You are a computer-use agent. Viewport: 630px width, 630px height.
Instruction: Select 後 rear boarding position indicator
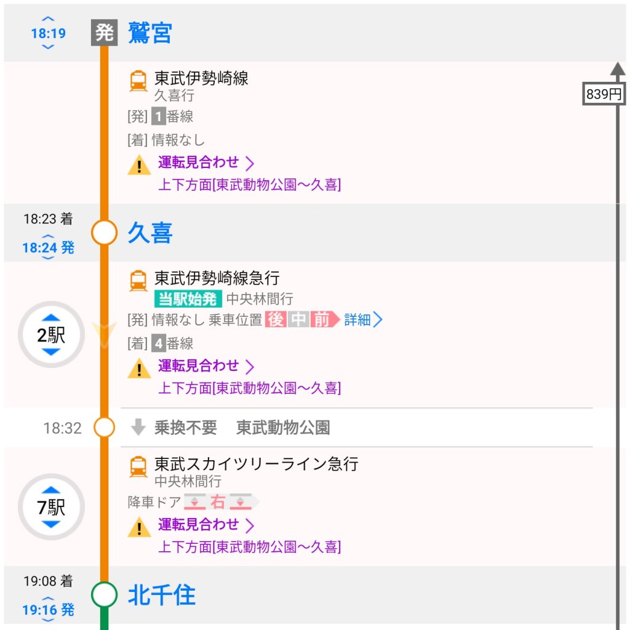pyautogui.click(x=276, y=319)
